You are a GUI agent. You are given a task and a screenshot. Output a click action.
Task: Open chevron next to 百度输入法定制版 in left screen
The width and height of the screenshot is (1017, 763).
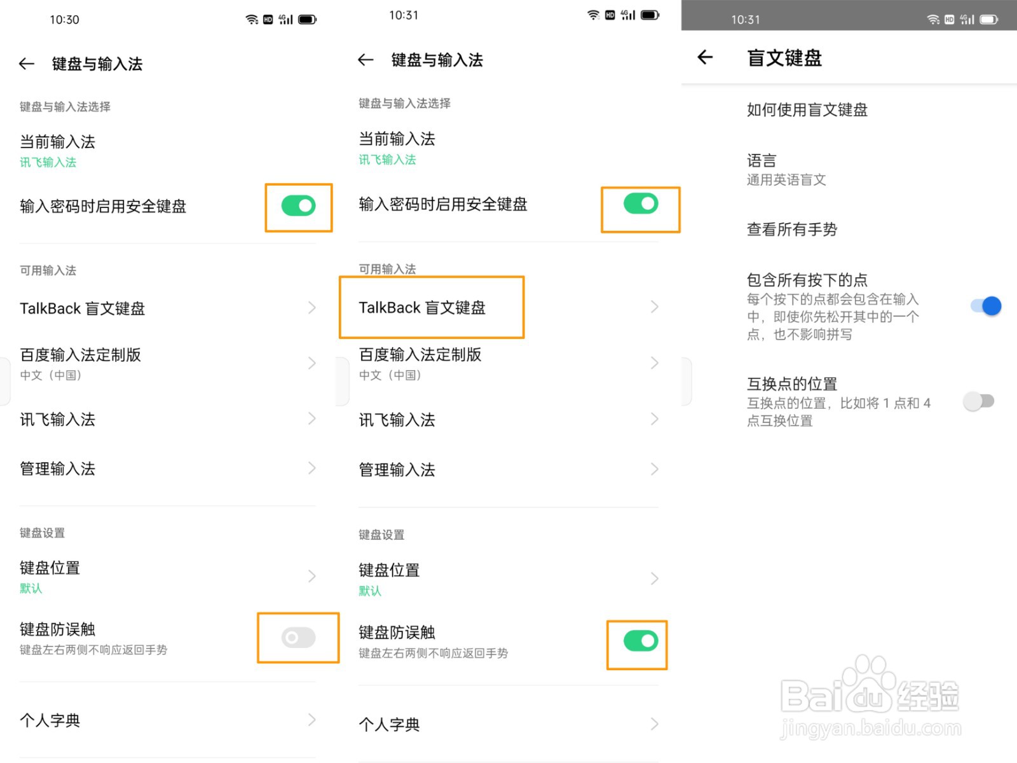tap(312, 363)
